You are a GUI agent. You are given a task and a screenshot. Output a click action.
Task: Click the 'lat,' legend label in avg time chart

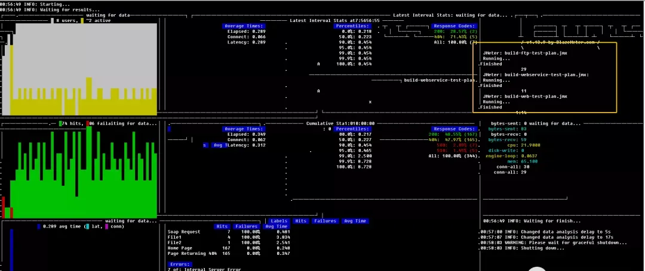click(x=96, y=226)
